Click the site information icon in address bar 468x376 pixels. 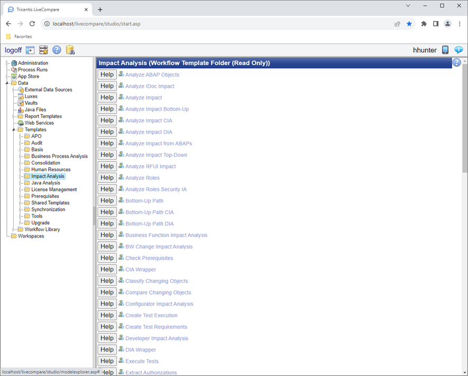click(47, 24)
